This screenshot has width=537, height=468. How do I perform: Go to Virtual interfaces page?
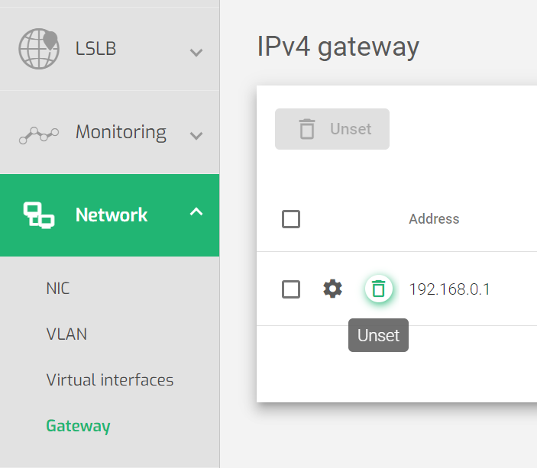(x=110, y=380)
